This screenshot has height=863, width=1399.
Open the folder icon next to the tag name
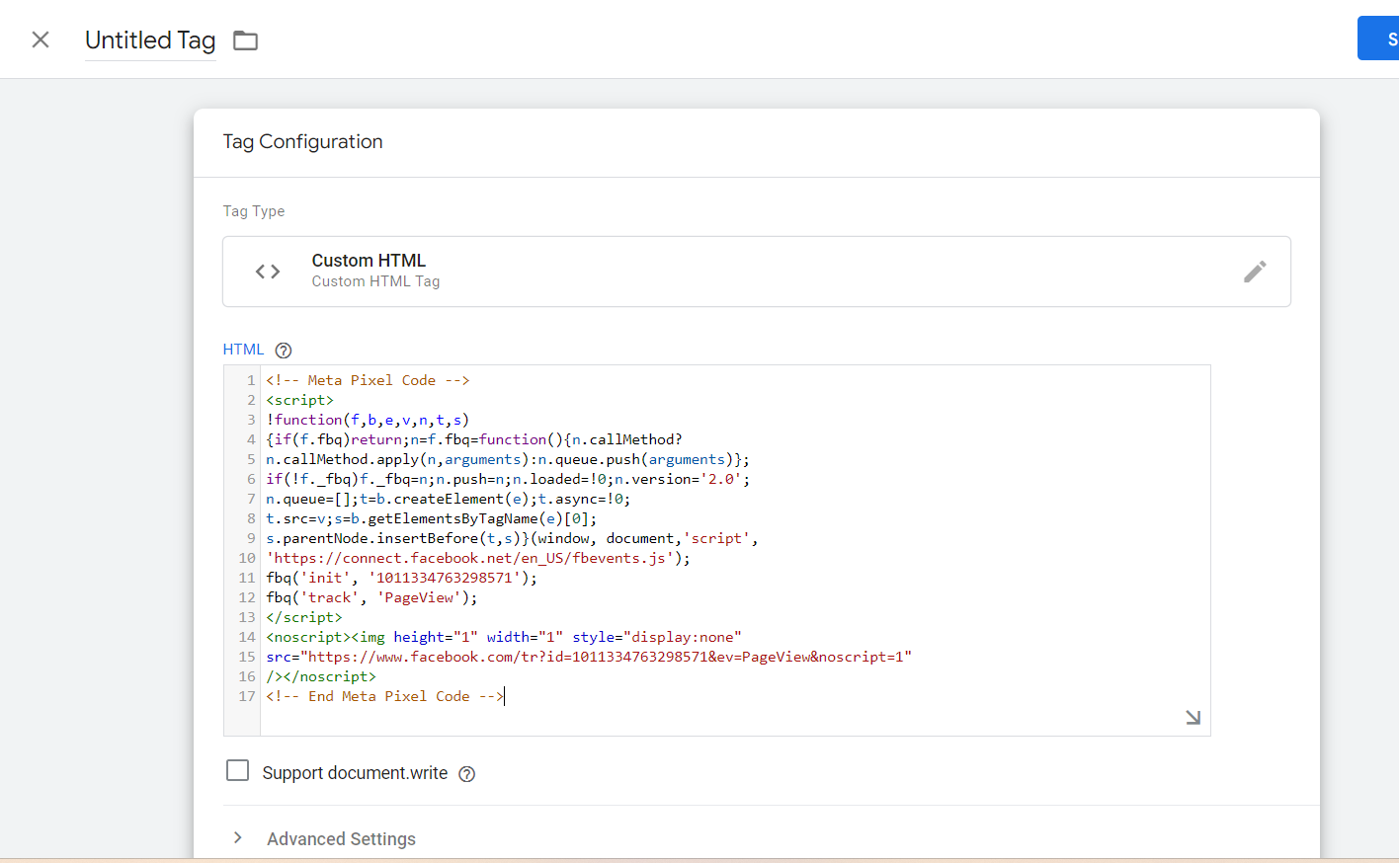tap(245, 40)
